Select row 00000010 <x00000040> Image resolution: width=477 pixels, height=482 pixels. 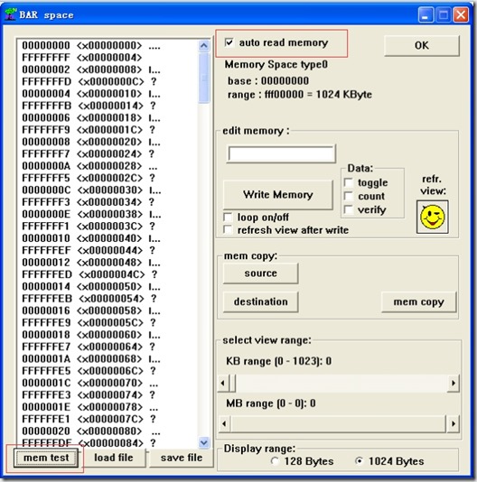tap(108, 238)
